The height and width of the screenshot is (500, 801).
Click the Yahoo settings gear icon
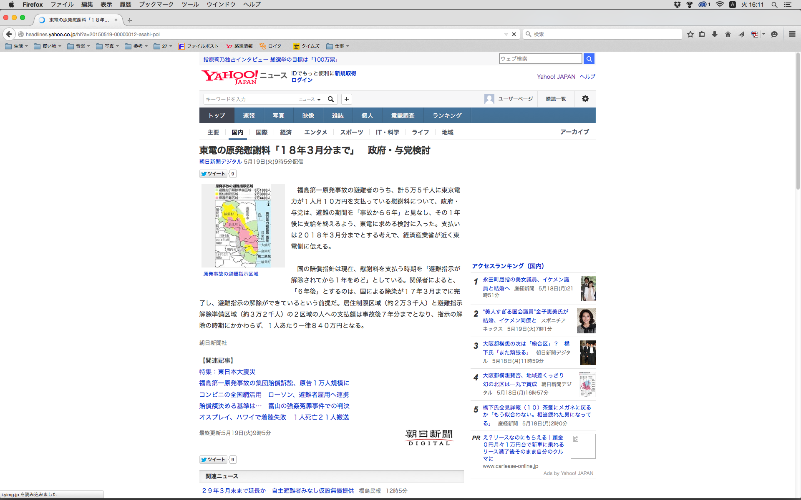tap(585, 99)
